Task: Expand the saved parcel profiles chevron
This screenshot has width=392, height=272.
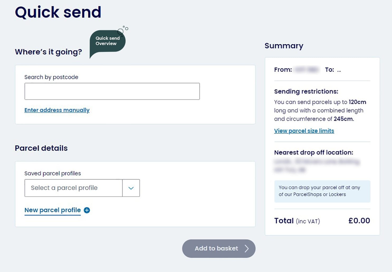Action: tap(131, 188)
